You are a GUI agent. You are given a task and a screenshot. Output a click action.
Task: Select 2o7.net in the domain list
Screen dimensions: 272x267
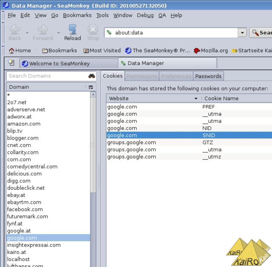[x=48, y=103]
